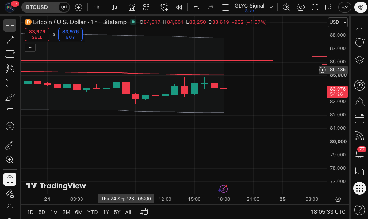Open the economic calendar in the right sidebar
The image size is (368, 219).
point(360,118)
